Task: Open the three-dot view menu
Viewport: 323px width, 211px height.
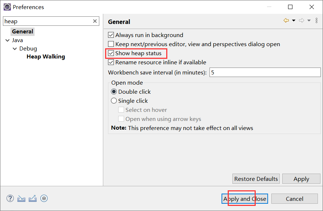Action: 316,21
